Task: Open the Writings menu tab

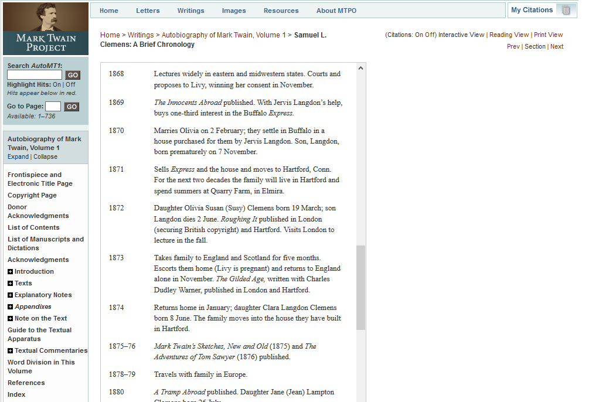Action: 190,11
